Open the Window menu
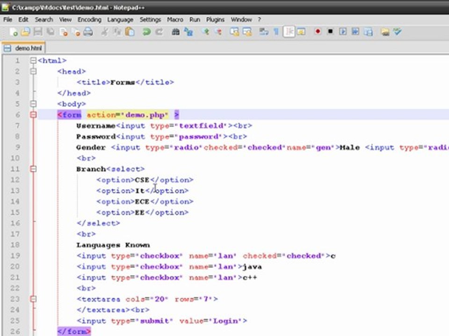The width and height of the screenshot is (449, 336). coord(241,20)
